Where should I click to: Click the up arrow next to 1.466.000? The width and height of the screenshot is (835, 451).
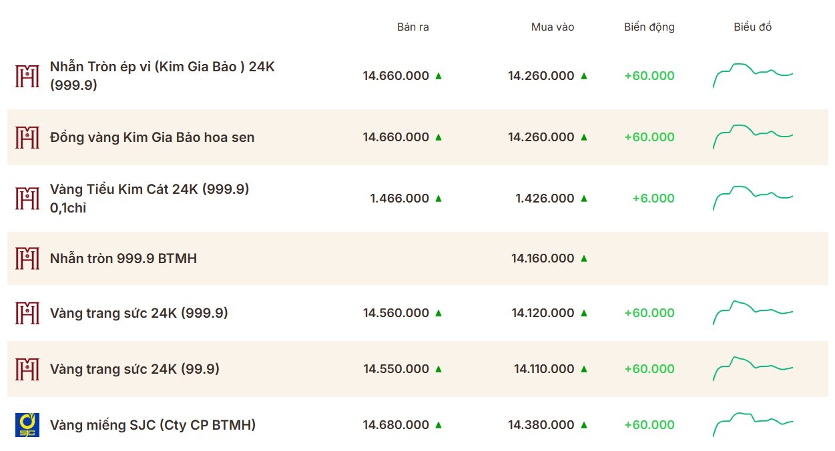439,198
